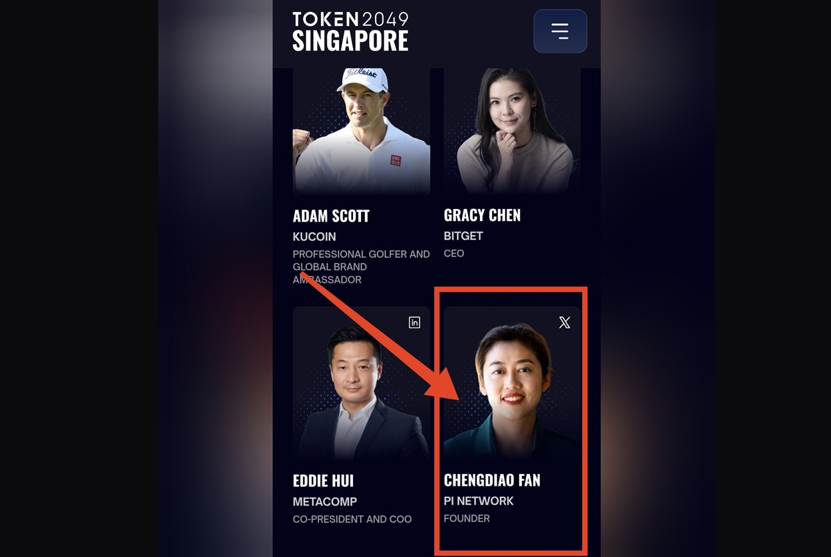Image resolution: width=831 pixels, height=557 pixels.
Task: Click the KuCoin company label
Action: pos(314,237)
